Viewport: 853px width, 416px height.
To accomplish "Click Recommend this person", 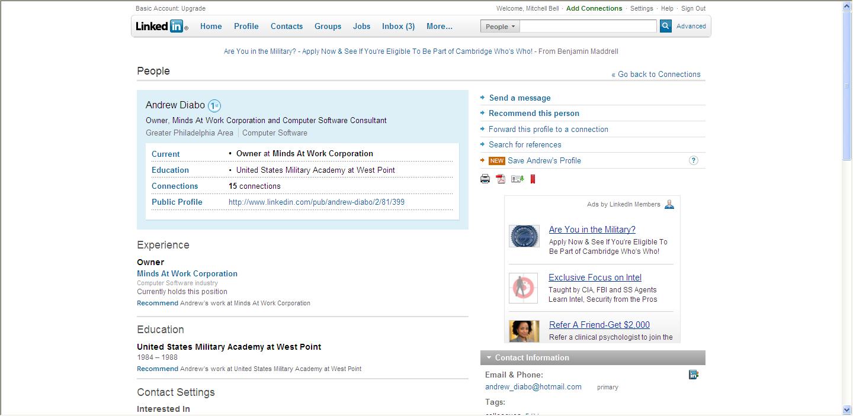I will tap(534, 113).
